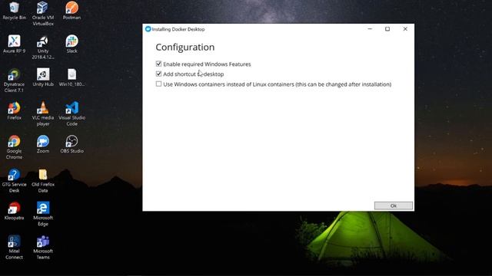Uncheck Add shortcut to desktop checkbox

[x=159, y=74]
